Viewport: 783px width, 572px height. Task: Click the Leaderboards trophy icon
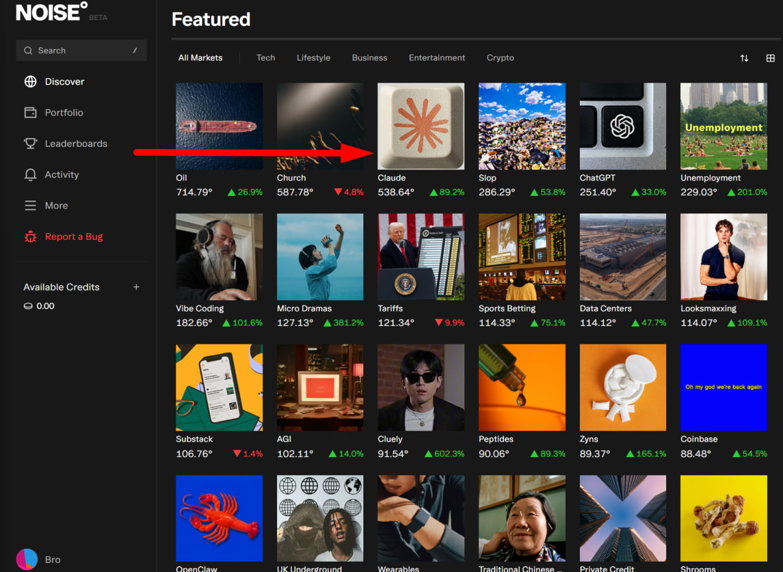click(x=30, y=143)
